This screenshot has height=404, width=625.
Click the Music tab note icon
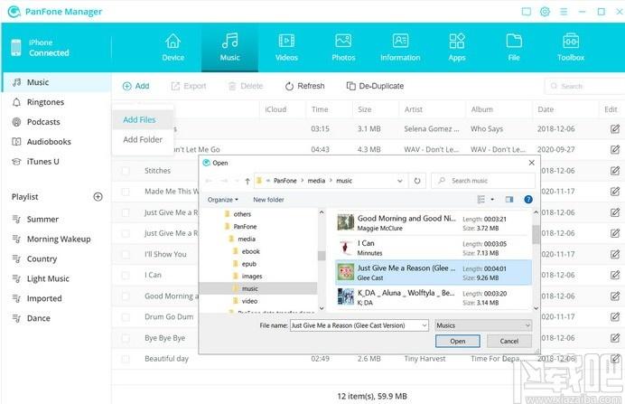point(230,41)
